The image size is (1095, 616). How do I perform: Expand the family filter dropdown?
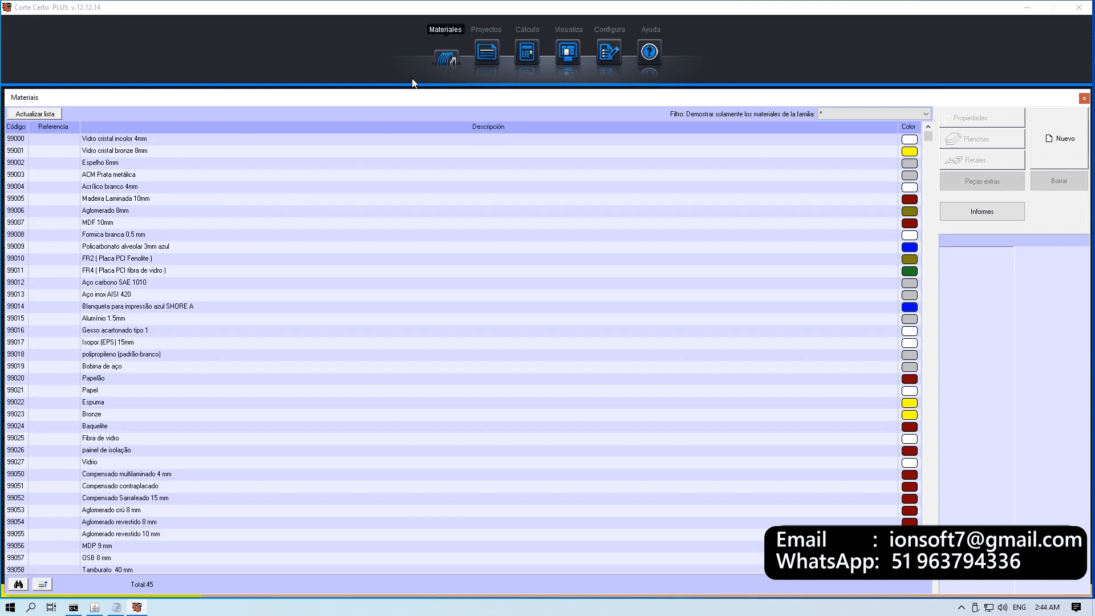[926, 114]
